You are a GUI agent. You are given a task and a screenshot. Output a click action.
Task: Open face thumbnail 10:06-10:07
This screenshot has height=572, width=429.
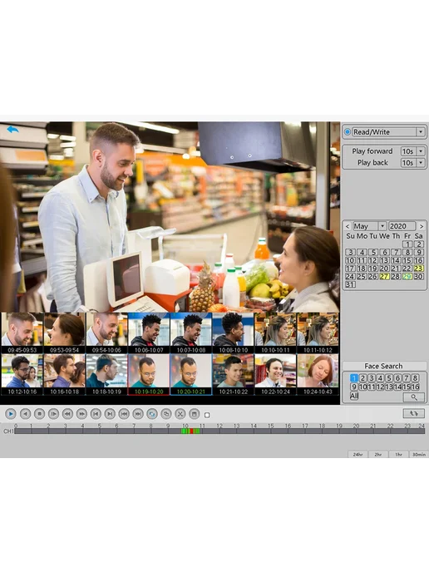point(149,333)
